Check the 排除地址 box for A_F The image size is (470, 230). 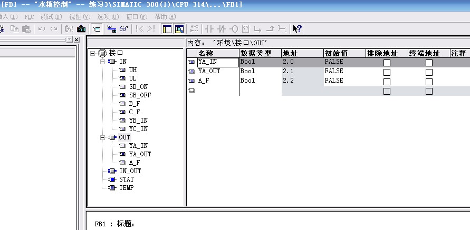(387, 82)
